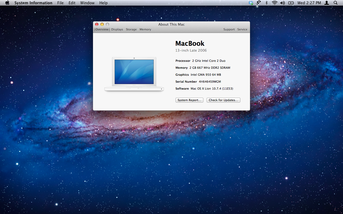Click the System Report button
The image size is (343, 214).
pos(189,100)
